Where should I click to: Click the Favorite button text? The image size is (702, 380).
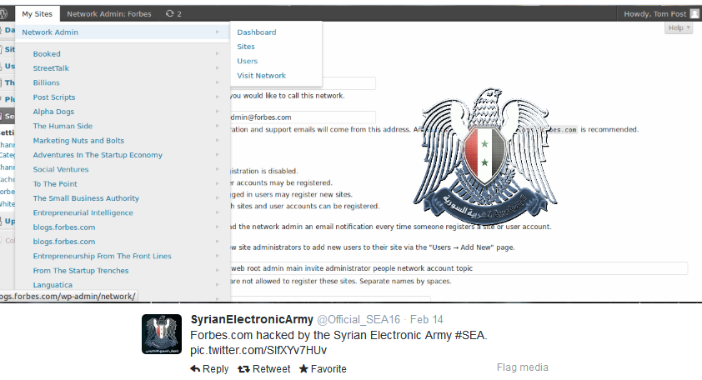coord(328,369)
